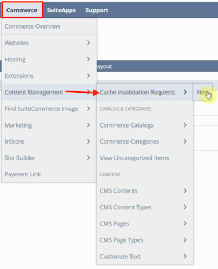Expand CMS Contents chevron
The width and height of the screenshot is (218, 269).
click(x=185, y=190)
